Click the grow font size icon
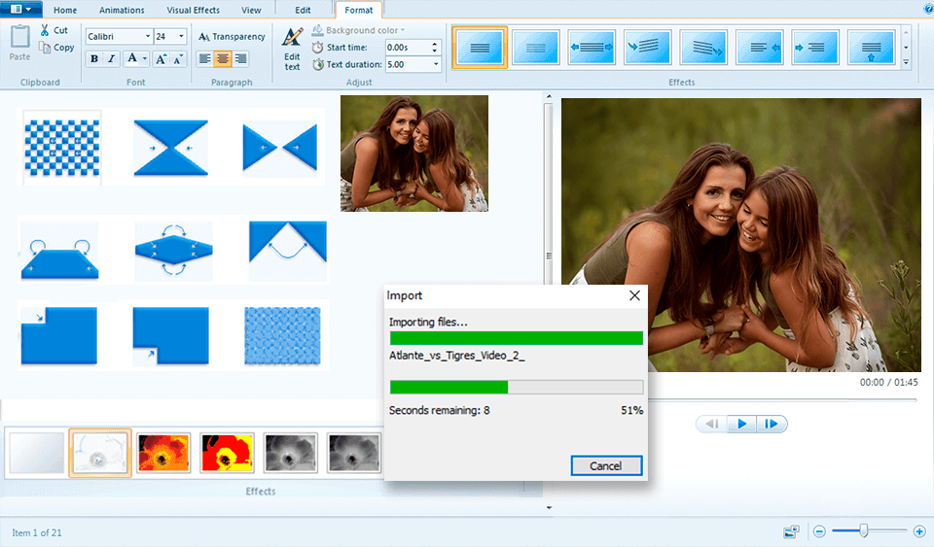The image size is (934, 547). point(161,59)
